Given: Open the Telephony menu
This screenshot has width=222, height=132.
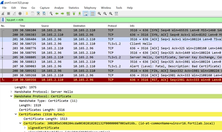Looking at the screenshot, I should (x=90, y=8).
